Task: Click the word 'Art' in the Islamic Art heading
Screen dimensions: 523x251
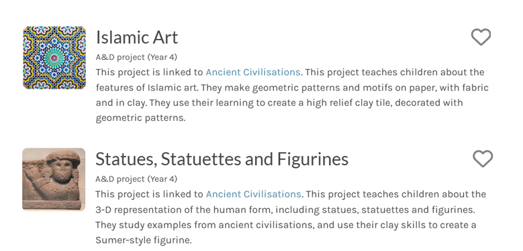Action: pos(165,37)
